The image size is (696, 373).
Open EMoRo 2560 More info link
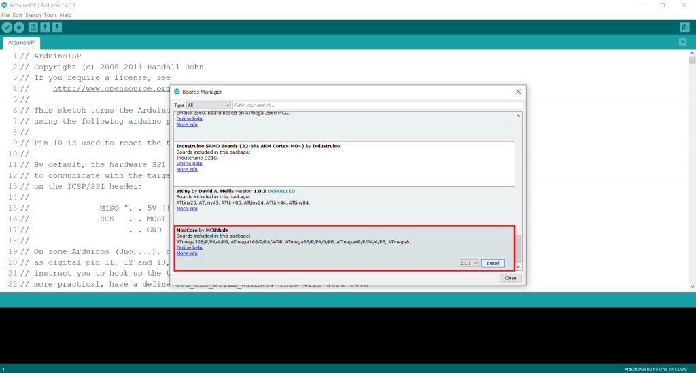click(x=187, y=124)
